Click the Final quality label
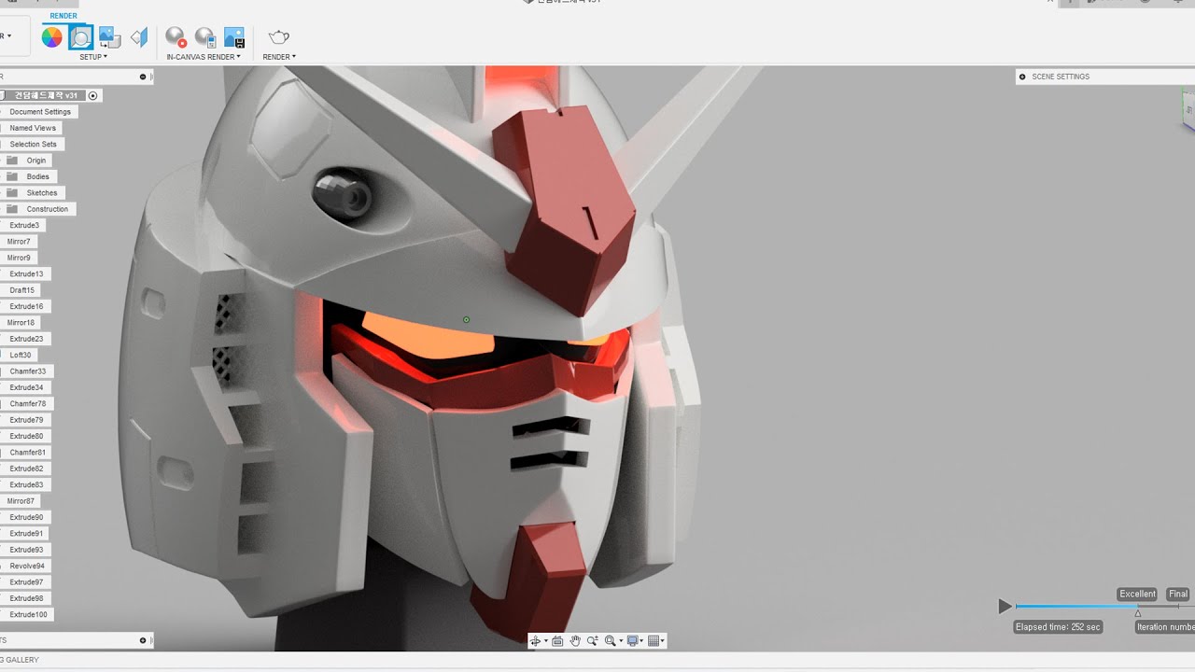Viewport: 1195px width, 672px height. click(x=1178, y=595)
